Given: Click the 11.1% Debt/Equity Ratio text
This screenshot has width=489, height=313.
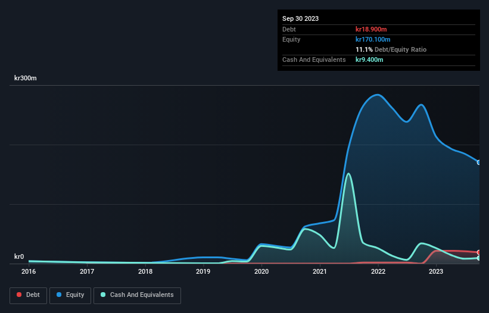Looking at the screenshot, I should point(391,49).
